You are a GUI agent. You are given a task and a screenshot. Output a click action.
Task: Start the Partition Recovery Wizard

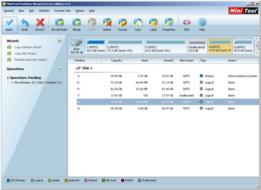tap(30, 60)
